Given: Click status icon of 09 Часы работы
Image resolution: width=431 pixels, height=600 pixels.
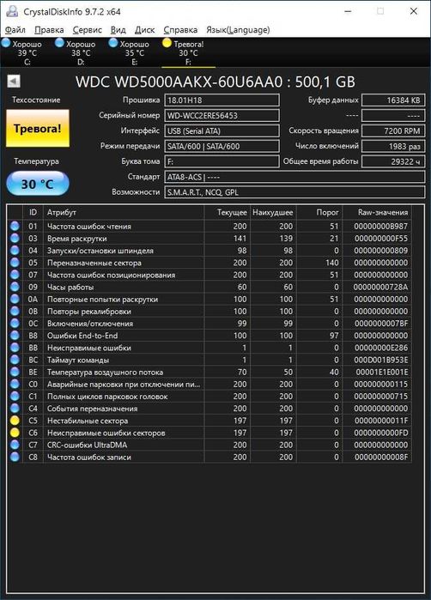Looking at the screenshot, I should (x=15, y=287).
